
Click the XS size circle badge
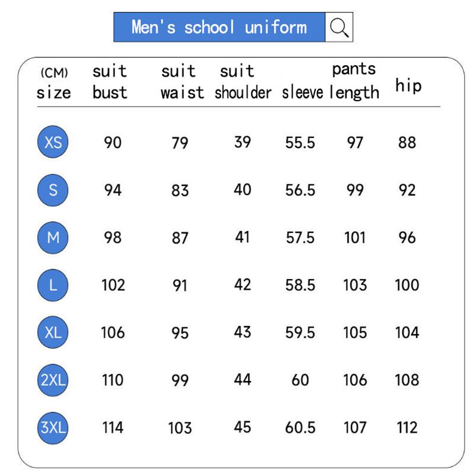53,142
